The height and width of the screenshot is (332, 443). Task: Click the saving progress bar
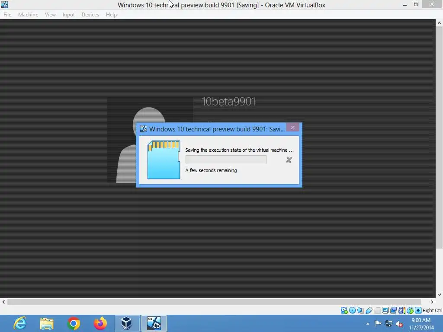coord(226,160)
